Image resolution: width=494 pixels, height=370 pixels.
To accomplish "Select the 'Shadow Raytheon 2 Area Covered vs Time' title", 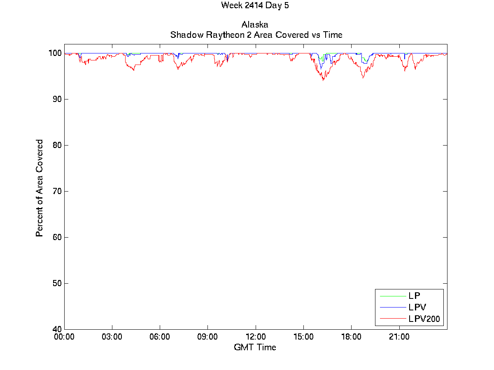I will [x=256, y=35].
